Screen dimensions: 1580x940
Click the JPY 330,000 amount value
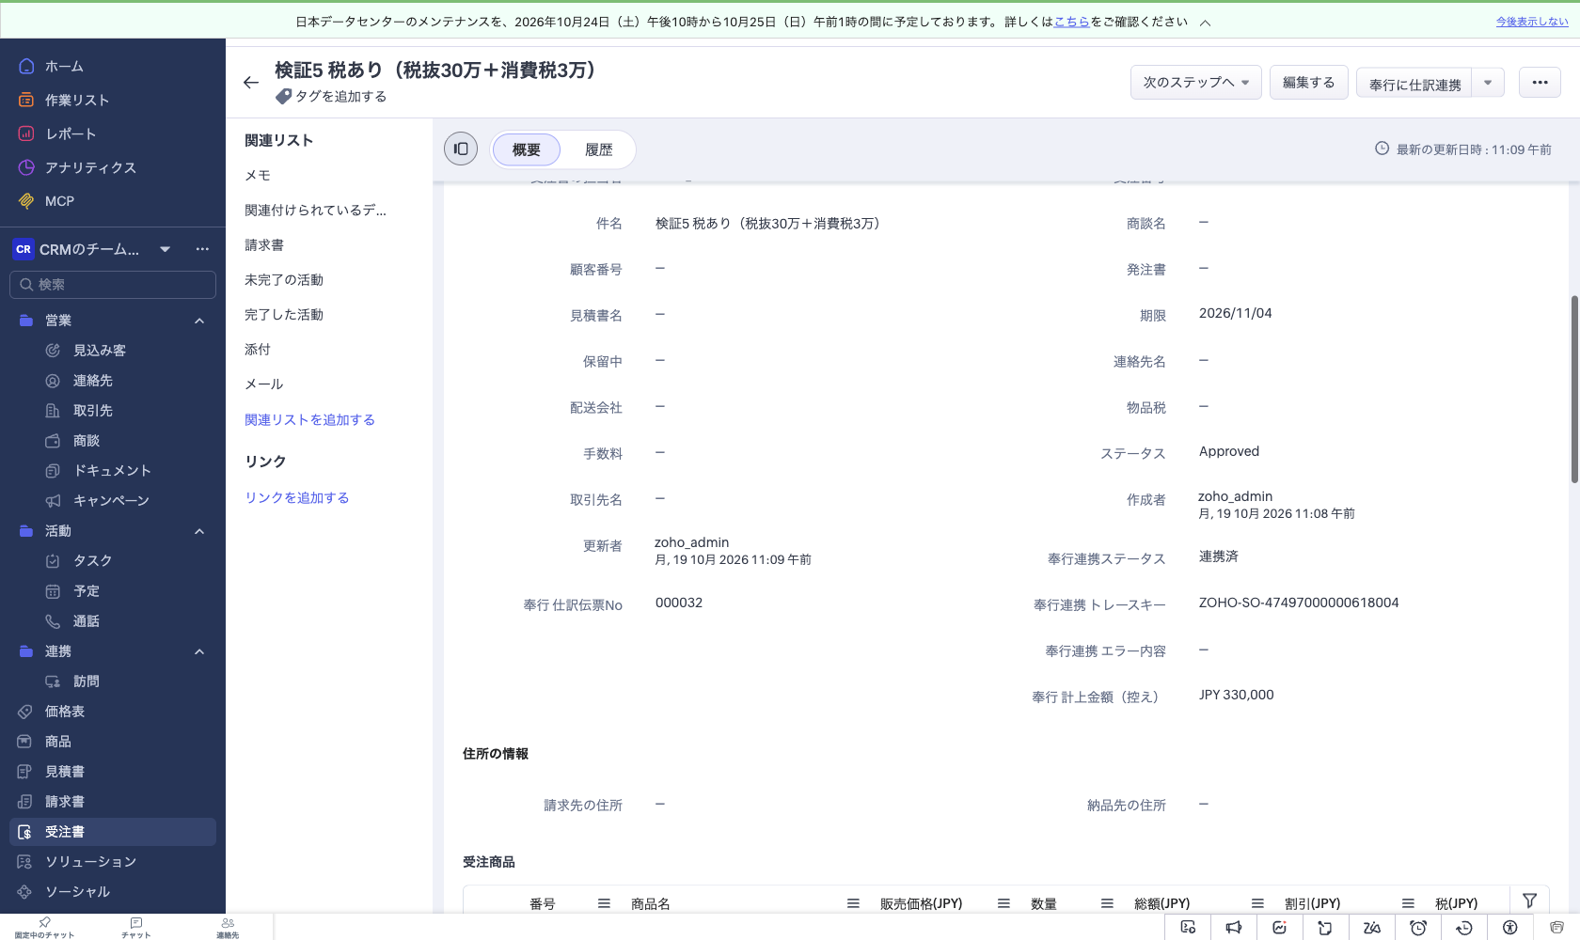coord(1237,695)
